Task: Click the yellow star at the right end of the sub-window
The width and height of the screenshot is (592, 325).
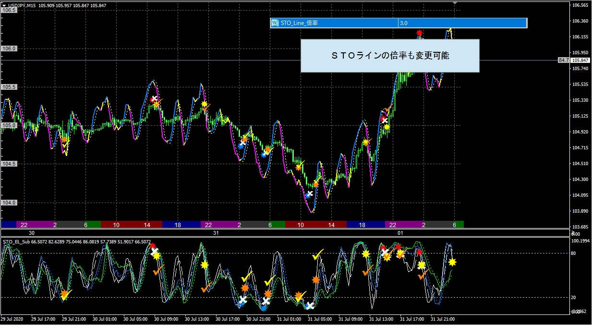Action: pos(452,262)
